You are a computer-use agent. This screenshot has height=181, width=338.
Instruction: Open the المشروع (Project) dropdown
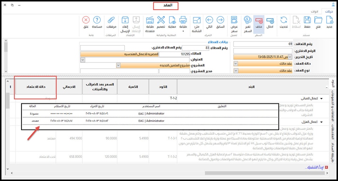pyautogui.click(x=118, y=65)
